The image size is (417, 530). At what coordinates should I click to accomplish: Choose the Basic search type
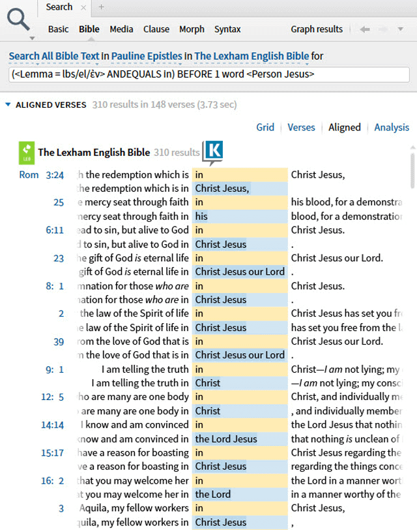point(58,29)
